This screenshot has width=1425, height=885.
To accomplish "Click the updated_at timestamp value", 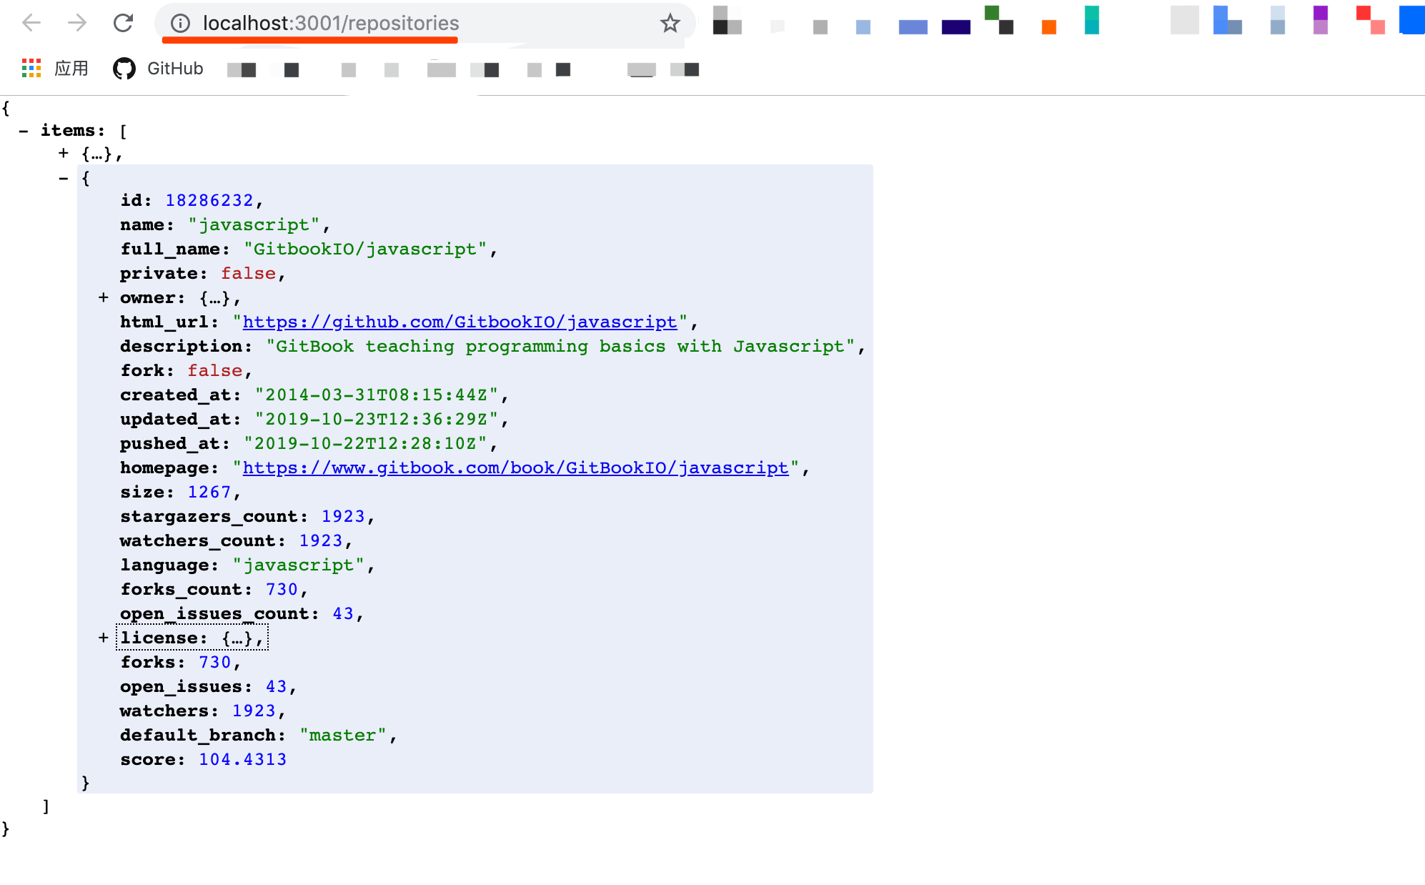I will click(377, 420).
